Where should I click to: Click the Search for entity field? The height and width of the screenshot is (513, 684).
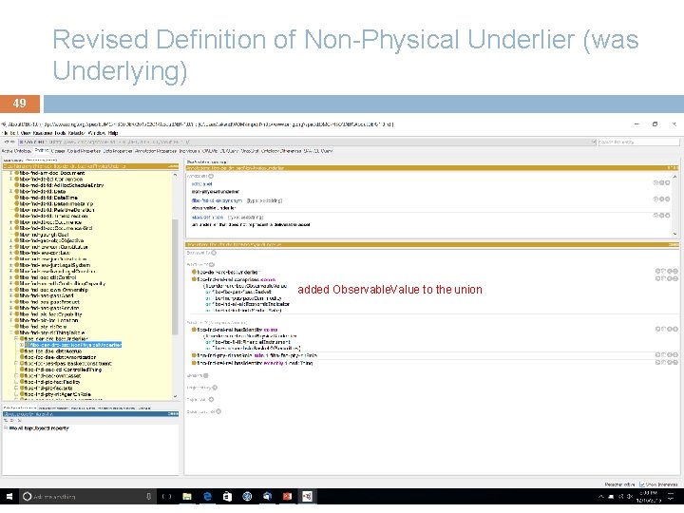[x=638, y=142]
